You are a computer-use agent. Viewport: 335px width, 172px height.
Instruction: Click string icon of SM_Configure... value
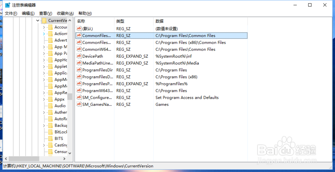79,97
